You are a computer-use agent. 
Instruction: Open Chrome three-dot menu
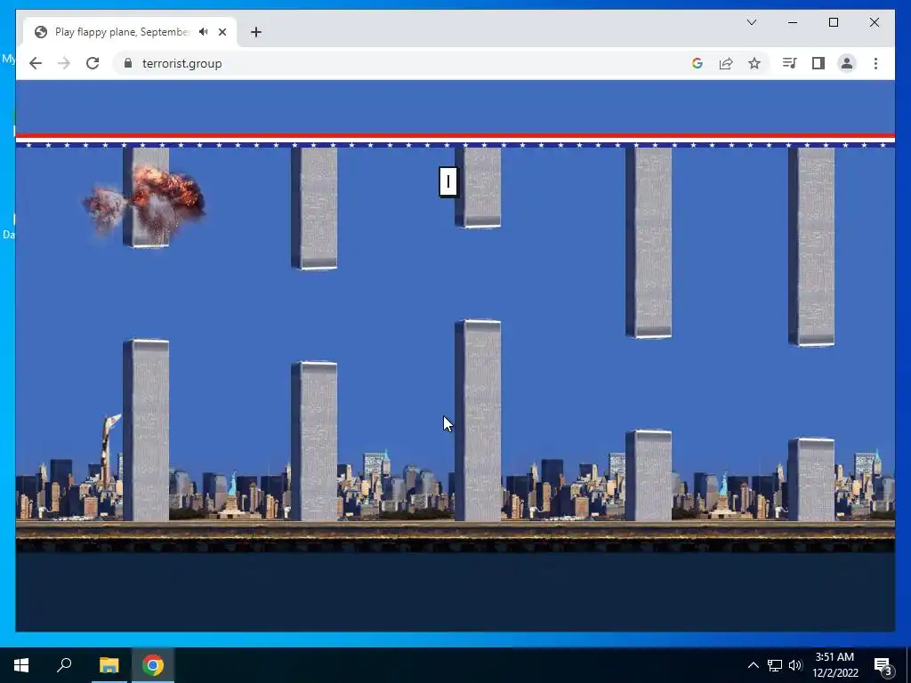click(x=875, y=63)
